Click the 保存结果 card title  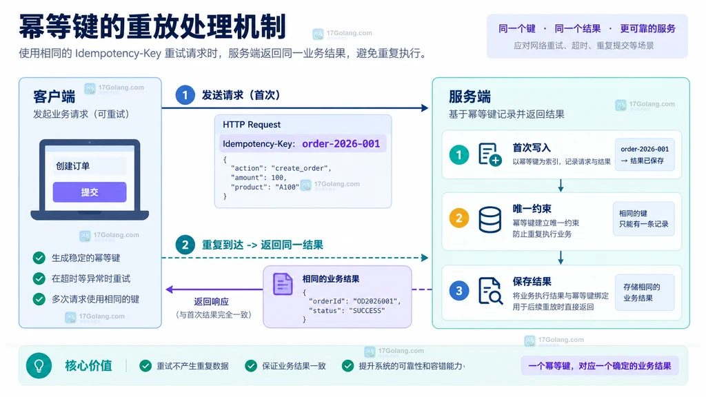click(532, 282)
